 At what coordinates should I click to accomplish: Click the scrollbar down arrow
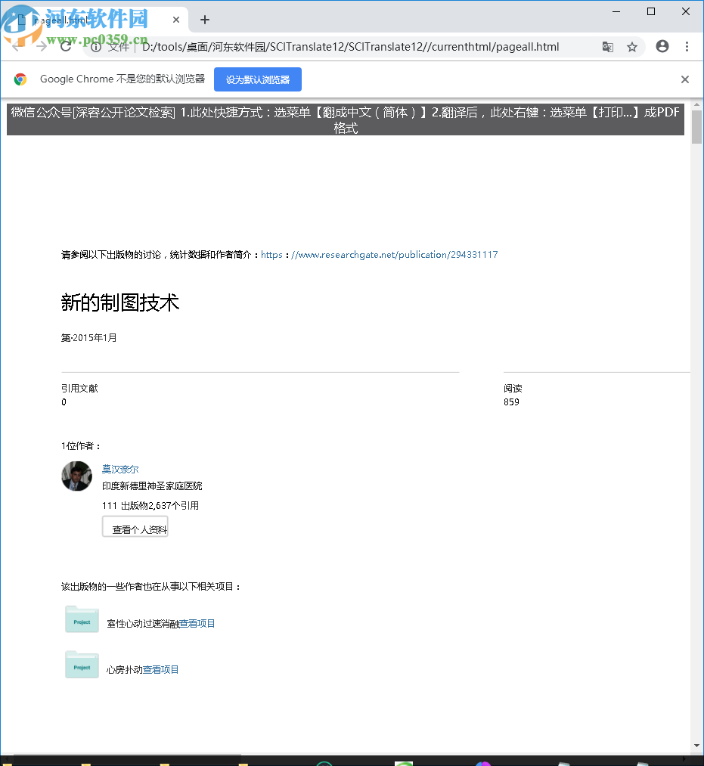tap(697, 744)
